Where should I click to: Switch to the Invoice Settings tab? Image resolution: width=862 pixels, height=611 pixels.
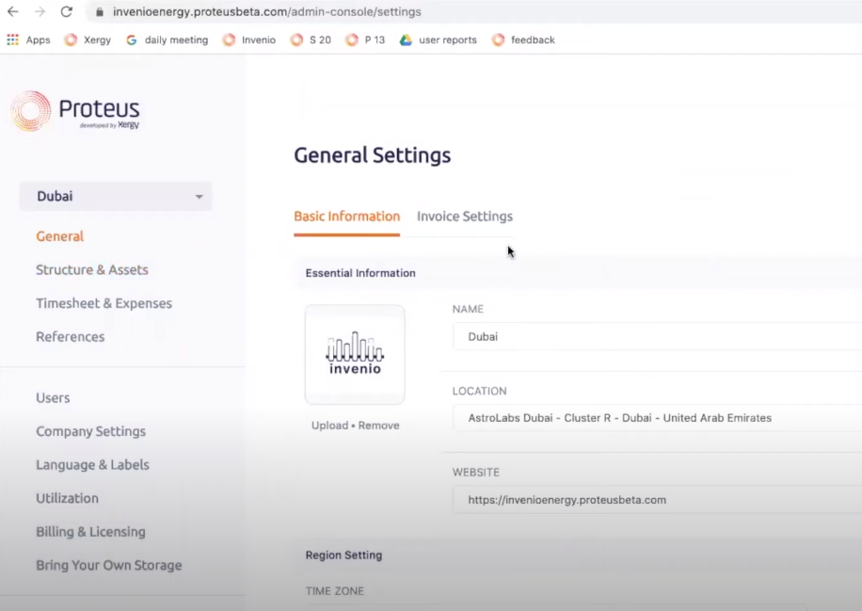coord(465,217)
